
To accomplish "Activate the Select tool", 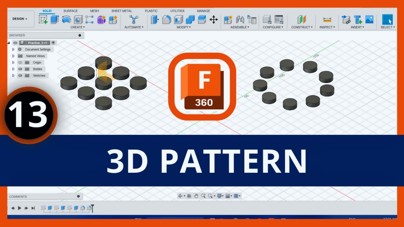I will tap(387, 20).
